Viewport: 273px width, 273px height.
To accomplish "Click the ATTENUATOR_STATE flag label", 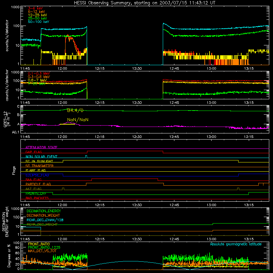I will click(41, 147).
